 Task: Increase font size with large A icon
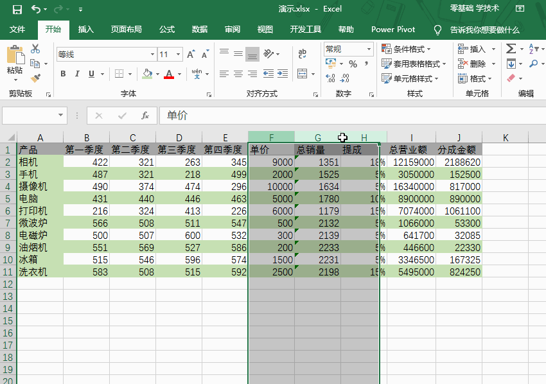pos(191,55)
